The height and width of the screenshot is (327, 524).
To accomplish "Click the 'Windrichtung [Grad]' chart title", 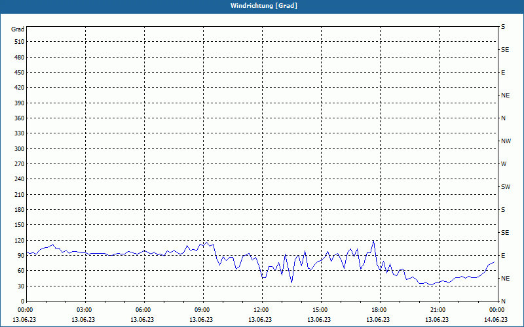I will pyautogui.click(x=264, y=6).
